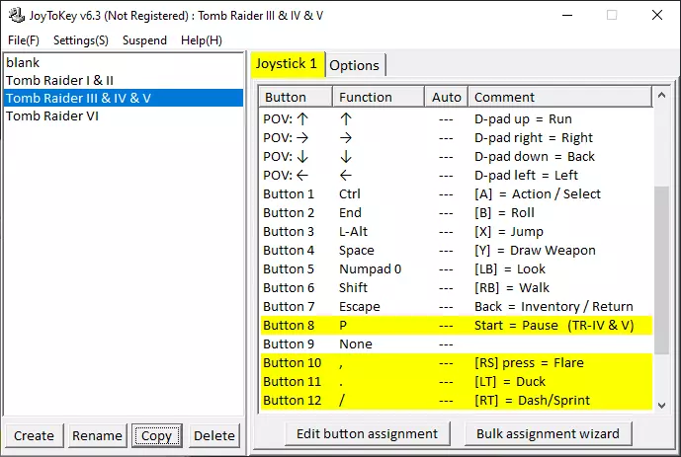
Task: Select the POV down arrow row
Action: [x=456, y=157]
